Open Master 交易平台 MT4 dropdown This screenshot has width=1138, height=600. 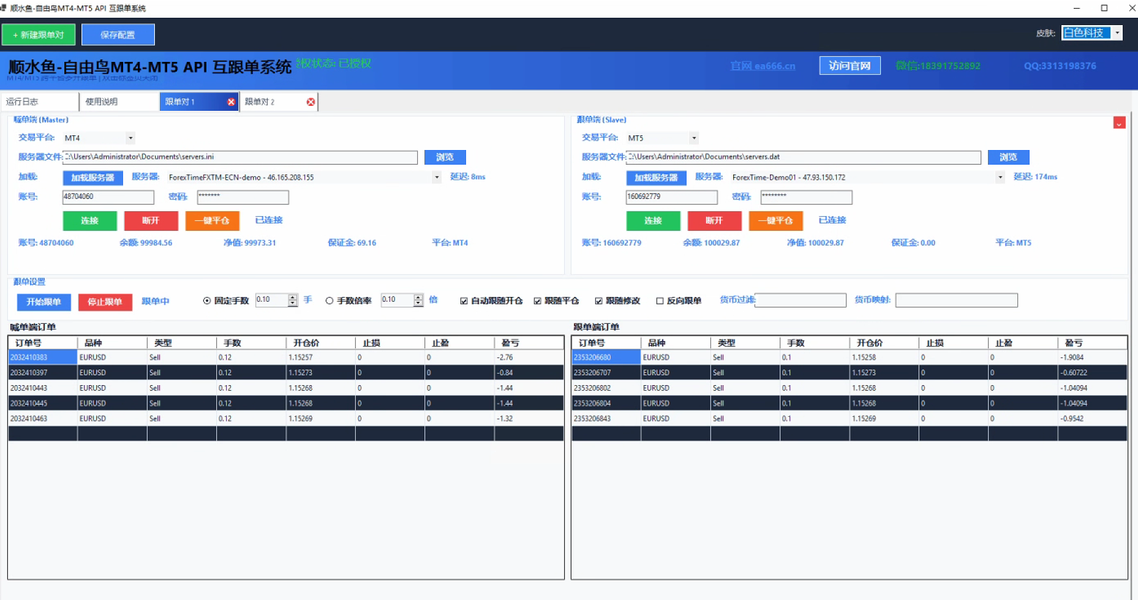point(130,138)
